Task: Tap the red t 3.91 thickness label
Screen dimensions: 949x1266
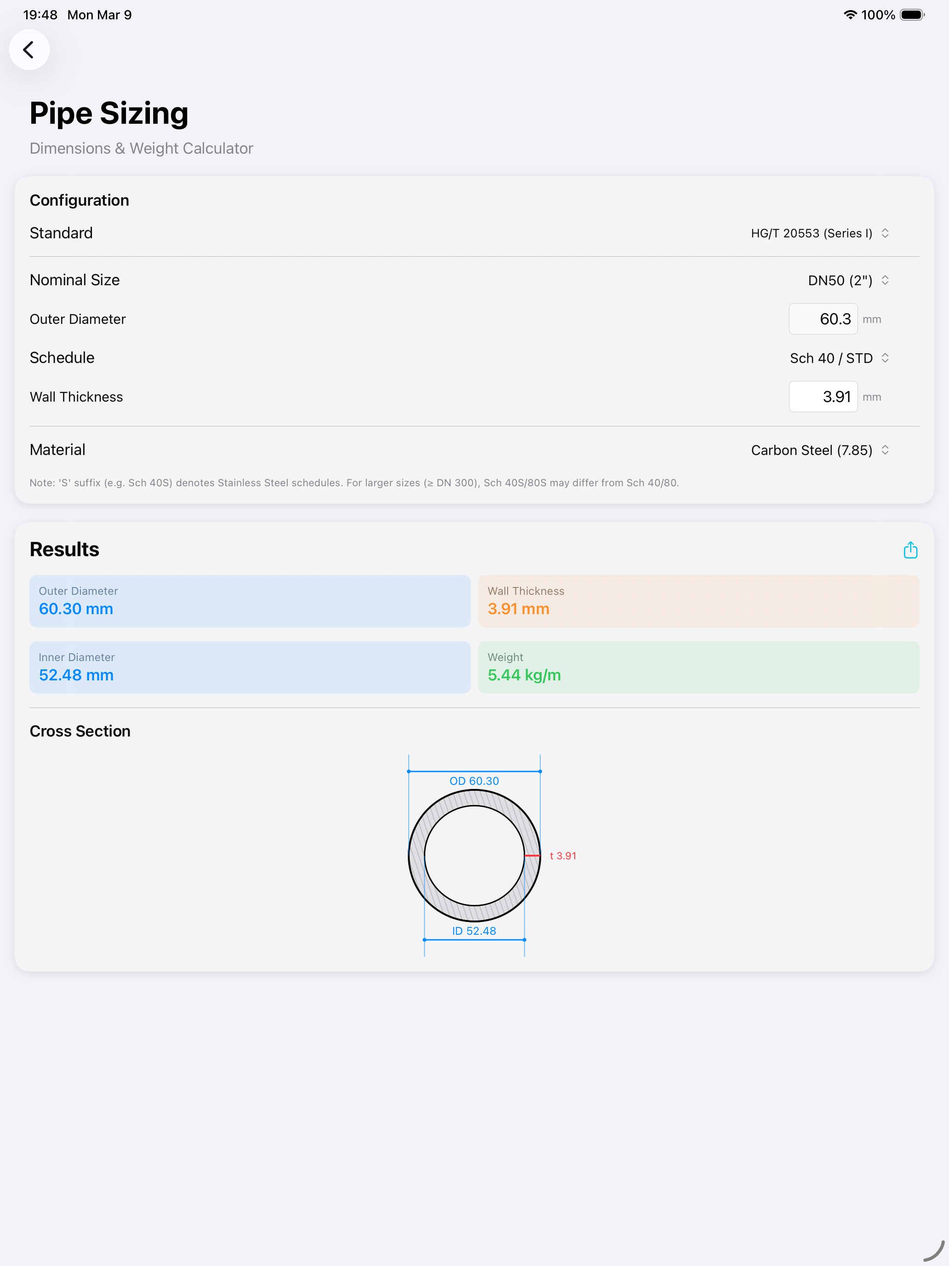Action: point(563,856)
